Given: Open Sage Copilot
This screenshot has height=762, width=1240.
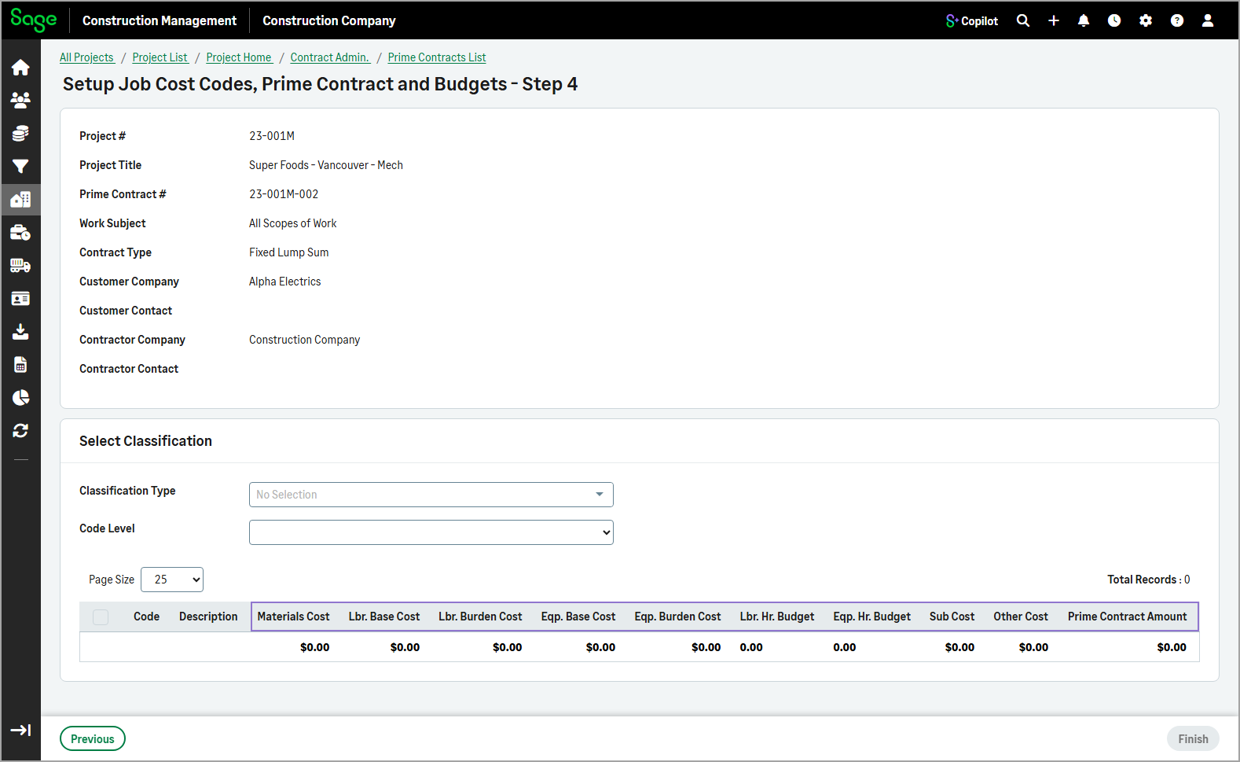Looking at the screenshot, I should tap(972, 21).
